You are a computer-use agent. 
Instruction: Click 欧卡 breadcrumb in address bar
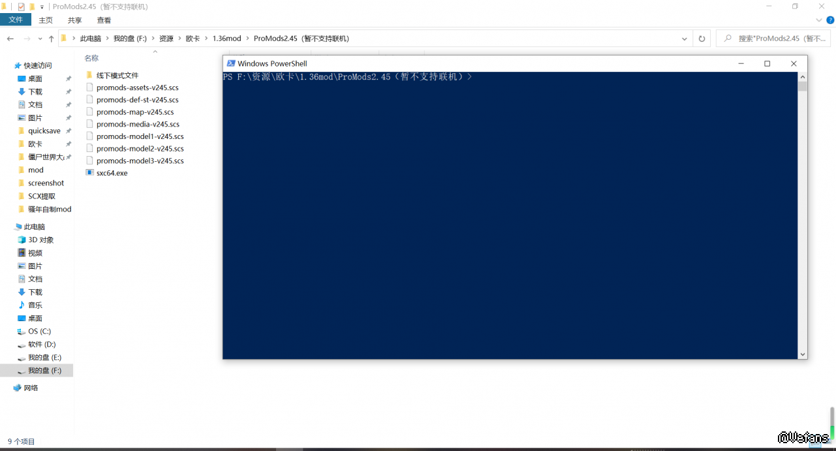click(x=193, y=39)
